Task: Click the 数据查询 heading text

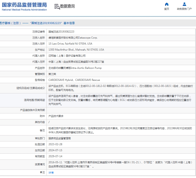Action: (67, 6)
